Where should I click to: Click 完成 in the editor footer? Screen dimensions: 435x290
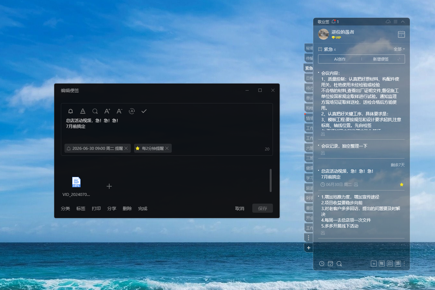pyautogui.click(x=143, y=208)
